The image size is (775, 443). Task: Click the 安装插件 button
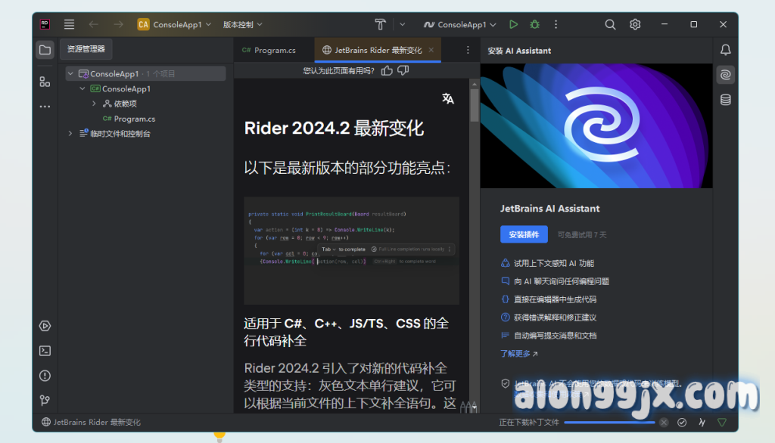pyautogui.click(x=524, y=234)
